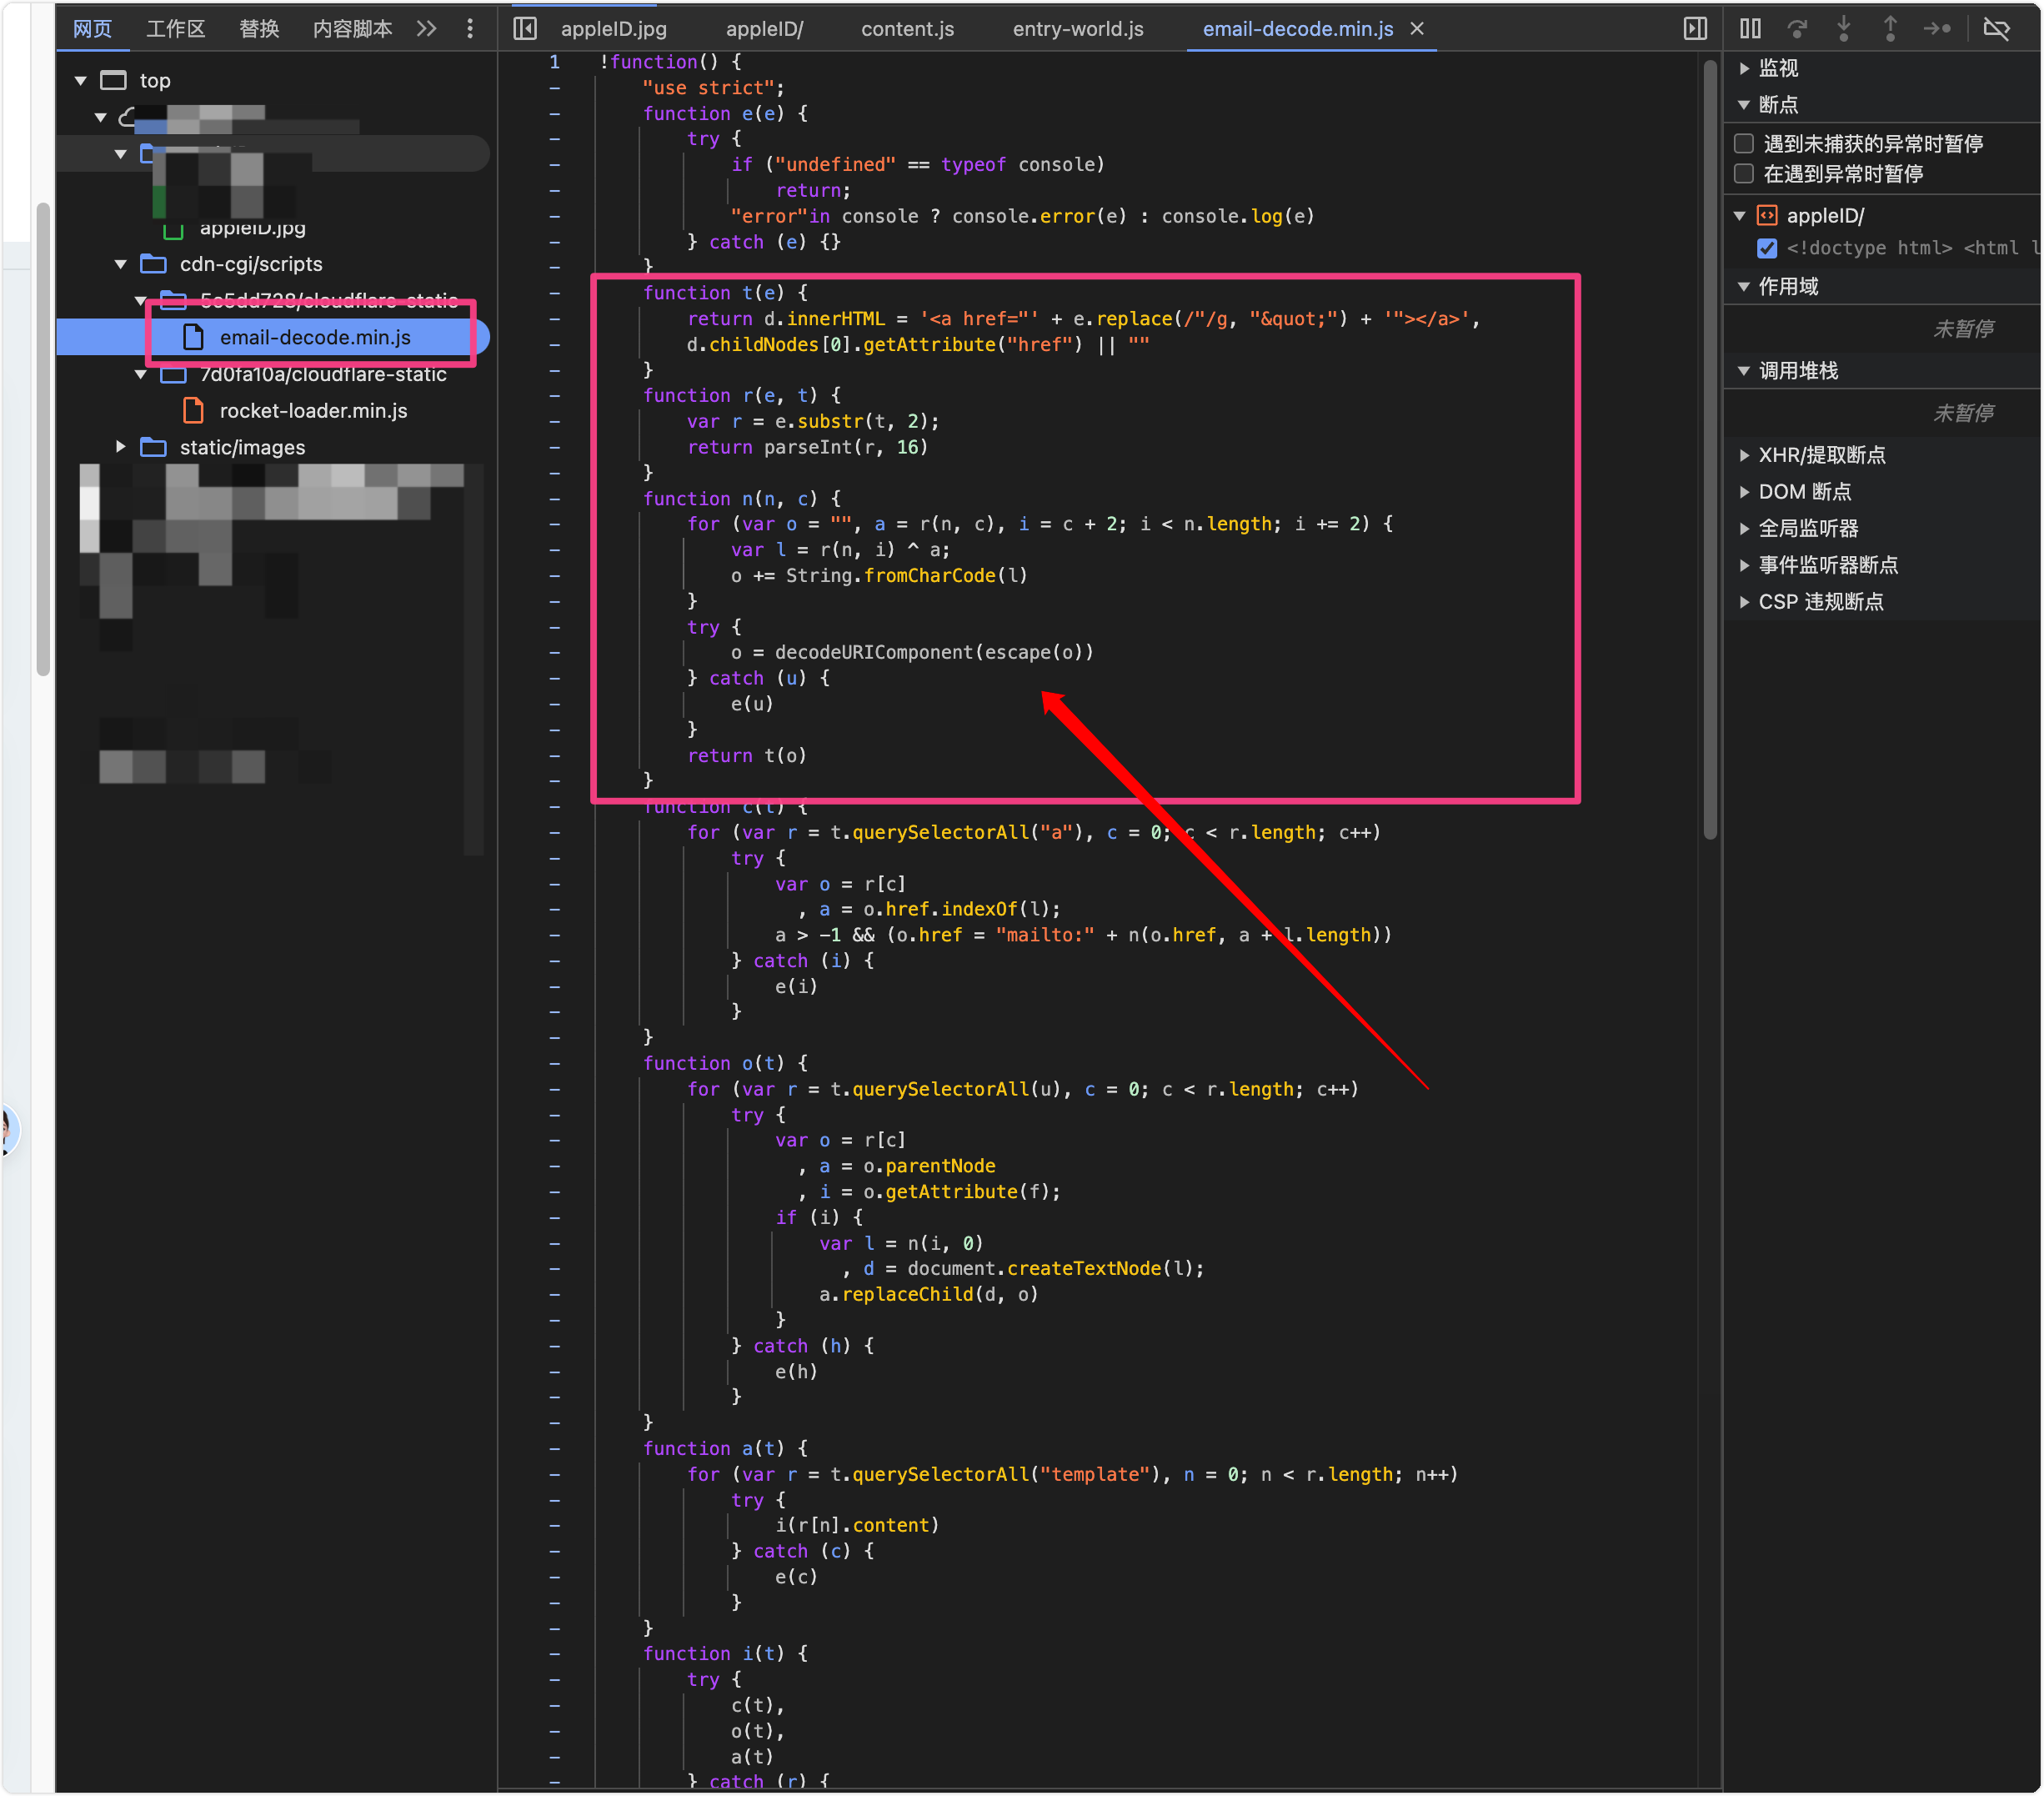Step into next function call

click(1843, 29)
